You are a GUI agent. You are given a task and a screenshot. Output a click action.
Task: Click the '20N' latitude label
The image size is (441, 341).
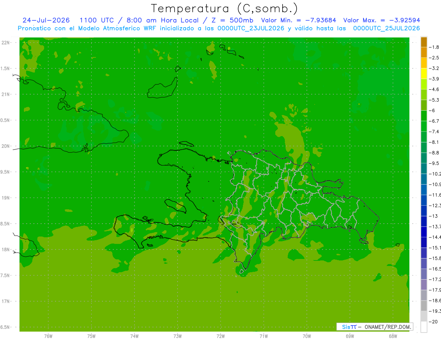pyautogui.click(x=6, y=146)
